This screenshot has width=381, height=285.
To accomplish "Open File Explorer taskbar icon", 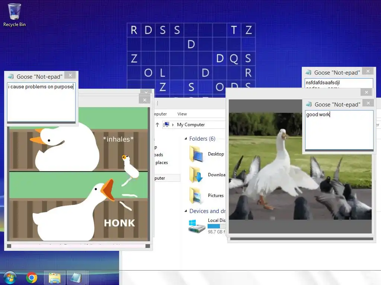I will (x=55, y=278).
